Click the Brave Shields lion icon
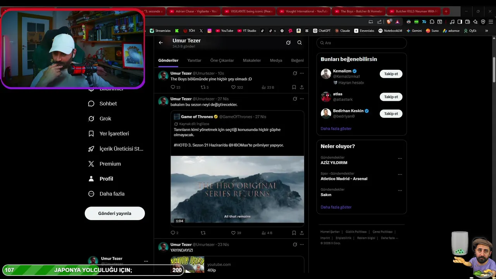 pyautogui.click(x=389, y=22)
